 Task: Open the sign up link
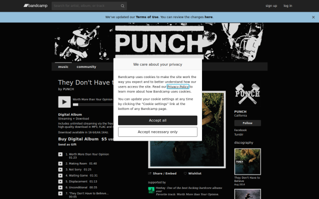pyautogui.click(x=271, y=6)
